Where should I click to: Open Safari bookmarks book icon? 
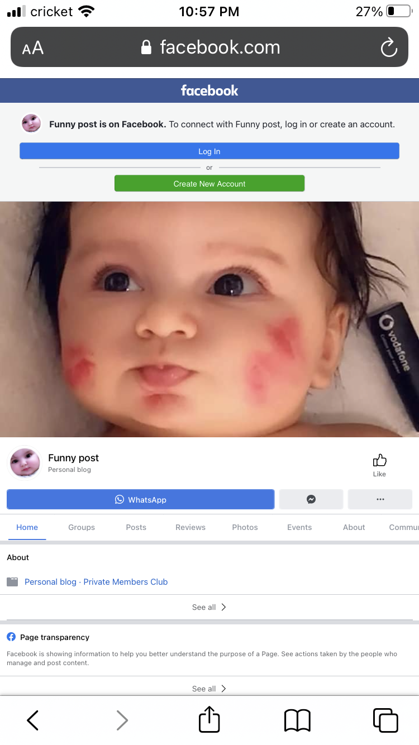click(x=297, y=720)
